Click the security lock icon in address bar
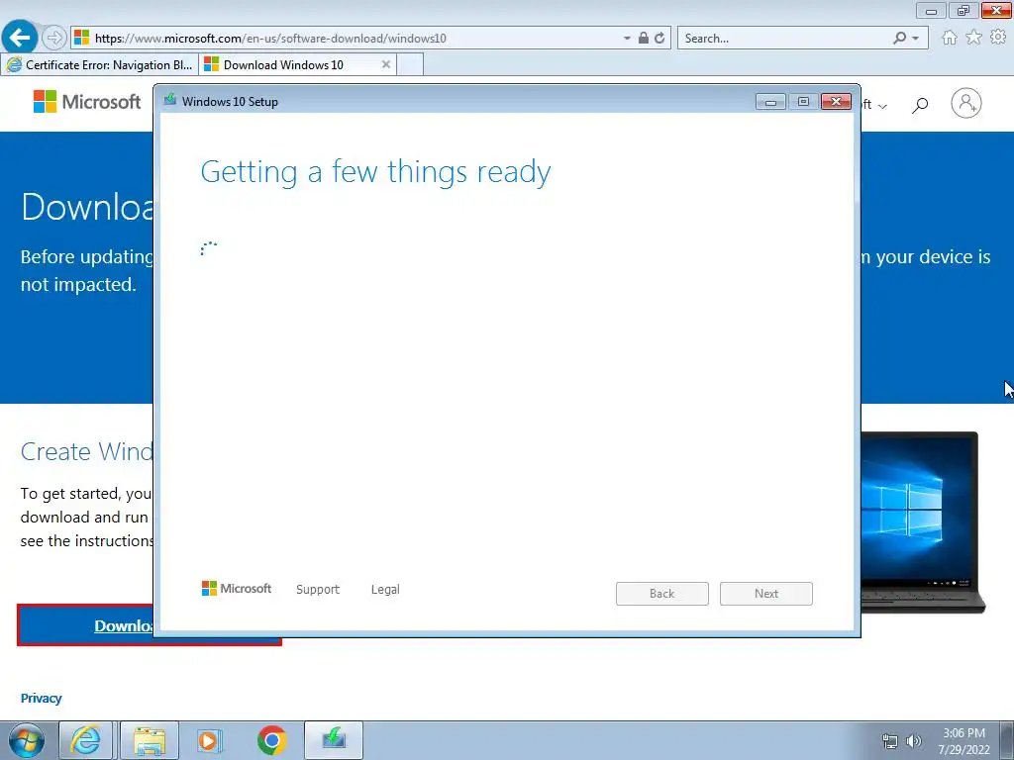Viewport: 1014px width, 760px height. pyautogui.click(x=644, y=39)
